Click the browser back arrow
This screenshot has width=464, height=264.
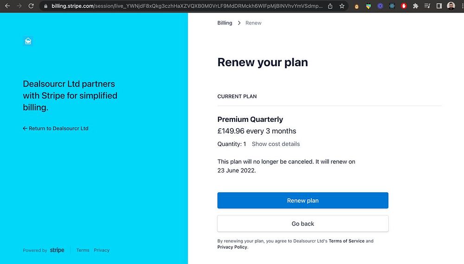pos(7,6)
